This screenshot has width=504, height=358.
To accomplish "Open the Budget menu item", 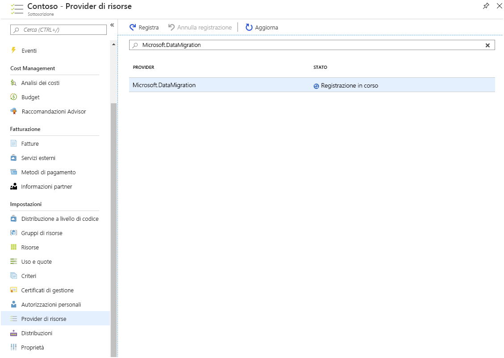I will click(x=30, y=97).
